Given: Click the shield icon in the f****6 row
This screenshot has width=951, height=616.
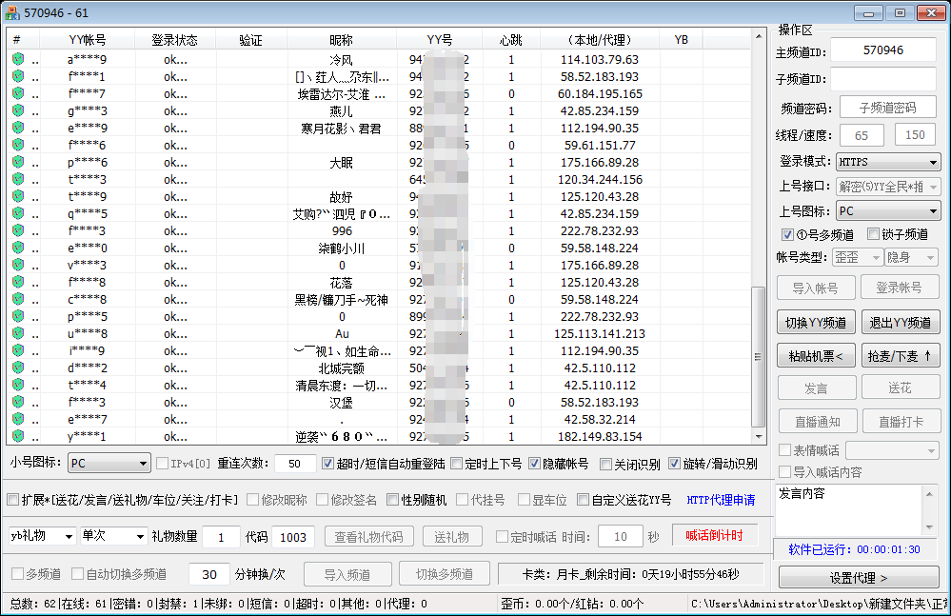Looking at the screenshot, I should click(18, 145).
